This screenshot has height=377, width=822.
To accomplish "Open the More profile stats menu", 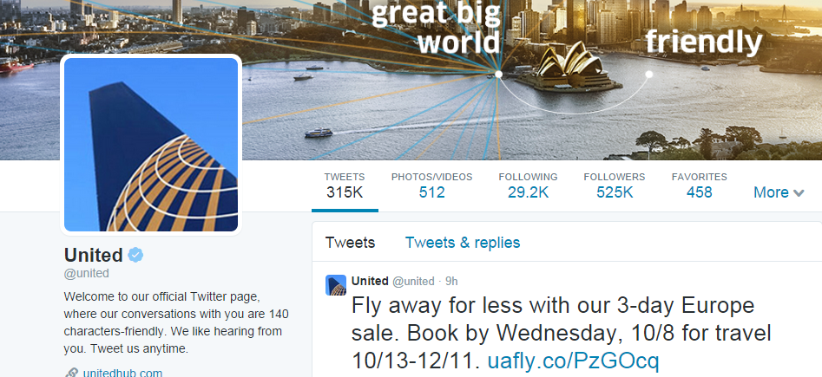I will pos(779,192).
